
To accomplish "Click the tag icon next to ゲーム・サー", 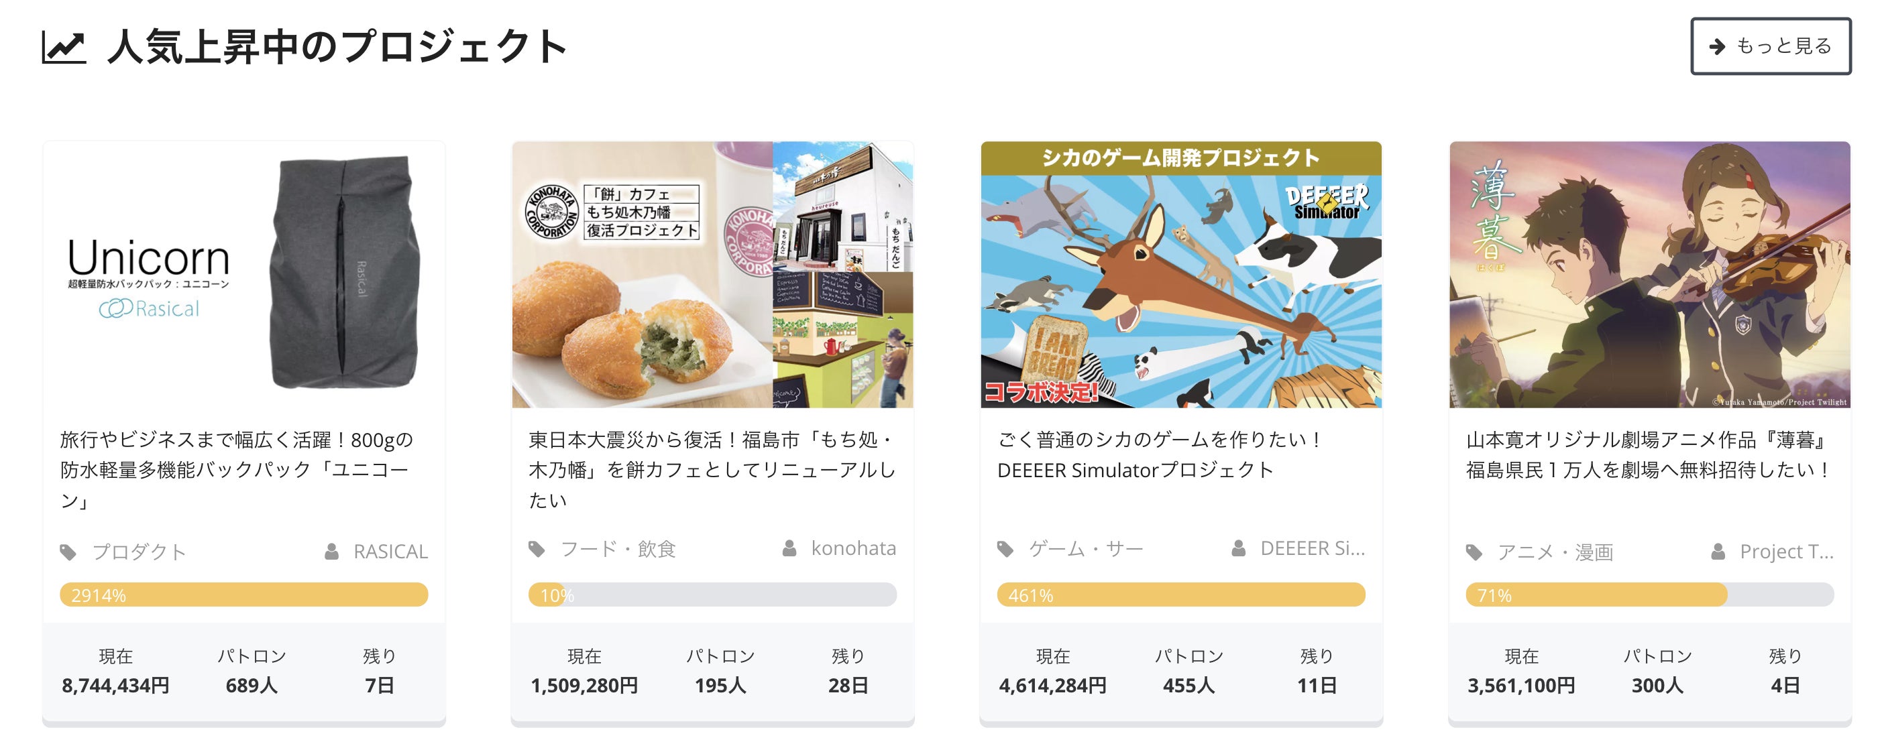I will tap(1005, 549).
